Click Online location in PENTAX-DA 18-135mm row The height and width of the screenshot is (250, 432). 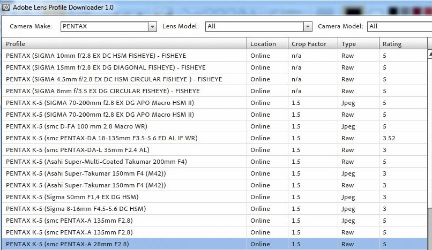pyautogui.click(x=260, y=138)
